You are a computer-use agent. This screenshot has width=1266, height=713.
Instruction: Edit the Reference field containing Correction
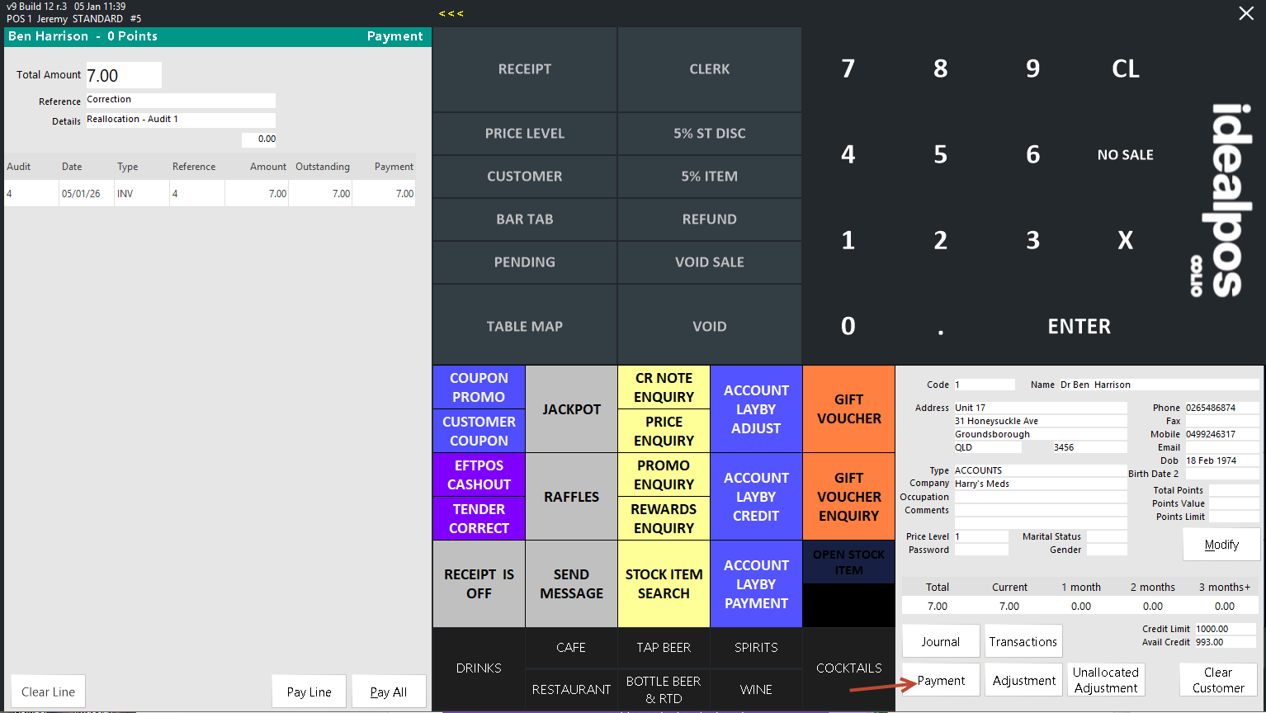[180, 100]
